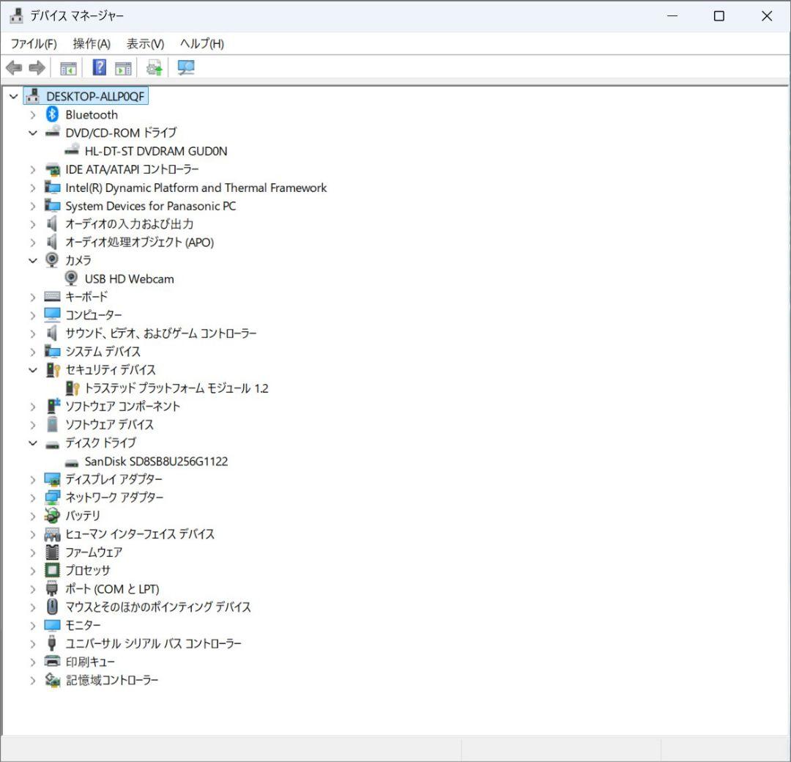Click show/hide console tree toolbar icon

[68, 68]
